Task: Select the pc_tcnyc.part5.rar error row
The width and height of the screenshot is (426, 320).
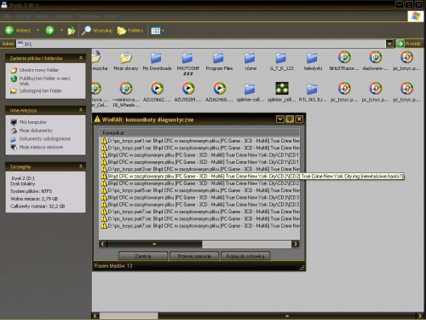Action: pyautogui.click(x=200, y=190)
